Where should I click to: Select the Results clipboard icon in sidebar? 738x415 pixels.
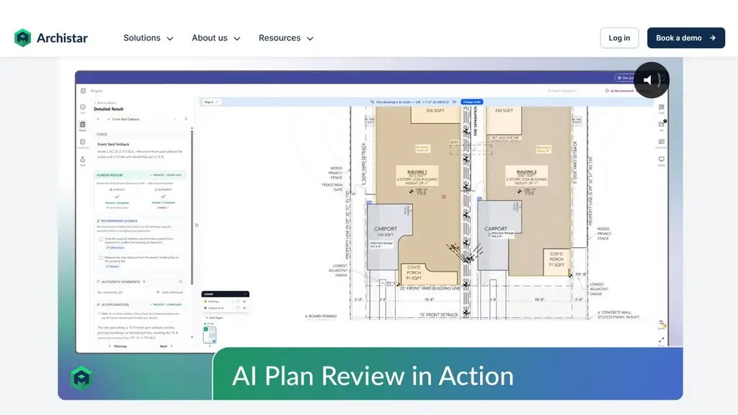click(x=83, y=125)
